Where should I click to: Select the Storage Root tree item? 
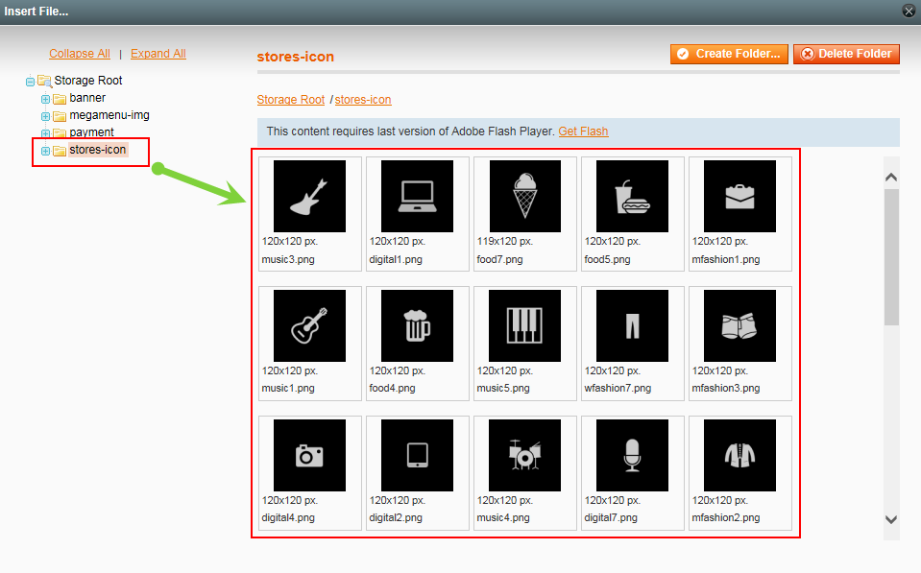(88, 81)
